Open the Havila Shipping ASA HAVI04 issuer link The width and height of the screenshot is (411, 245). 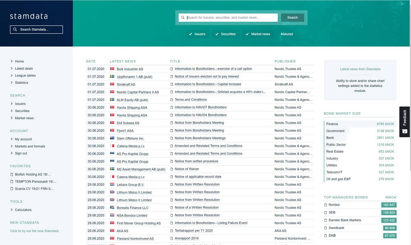(132, 115)
